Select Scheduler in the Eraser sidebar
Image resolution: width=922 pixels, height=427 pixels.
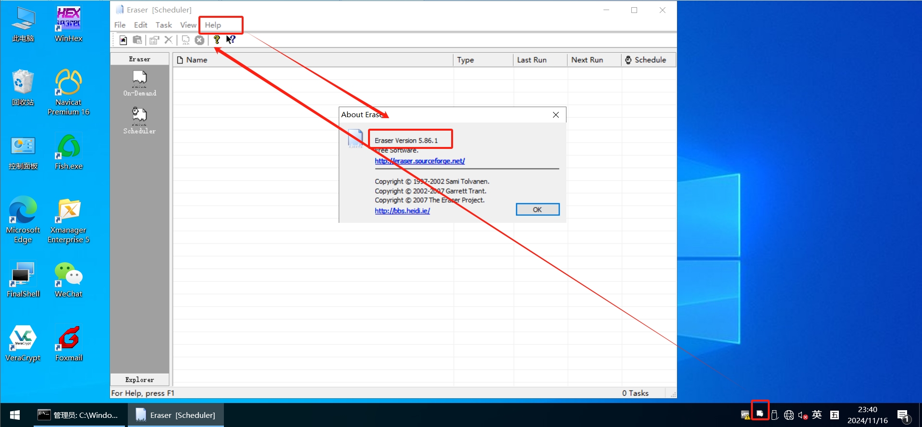[140, 121]
